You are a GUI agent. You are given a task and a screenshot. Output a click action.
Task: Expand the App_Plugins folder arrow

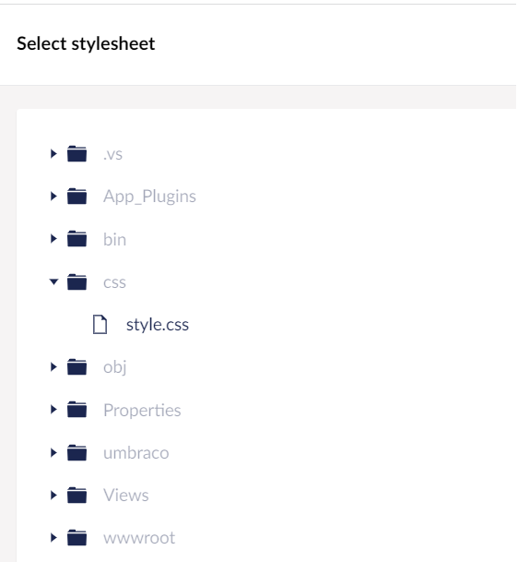[x=53, y=196]
